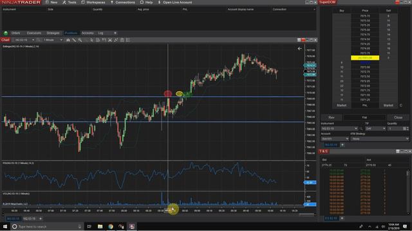This screenshot has height=231, width=412.
Task: Open the chart Properties icon
Action: 122,40
